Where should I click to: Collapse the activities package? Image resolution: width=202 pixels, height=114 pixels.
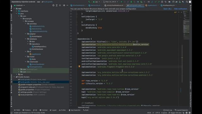pos(26,24)
